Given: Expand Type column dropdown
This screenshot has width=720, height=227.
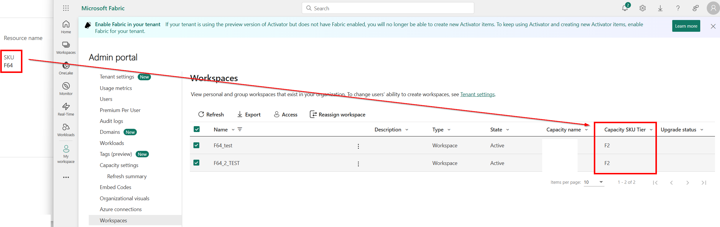Looking at the screenshot, I should coord(449,130).
